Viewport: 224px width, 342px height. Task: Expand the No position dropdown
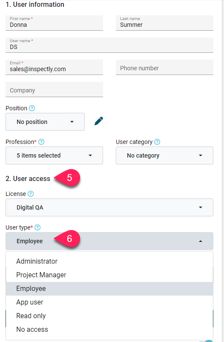45,122
